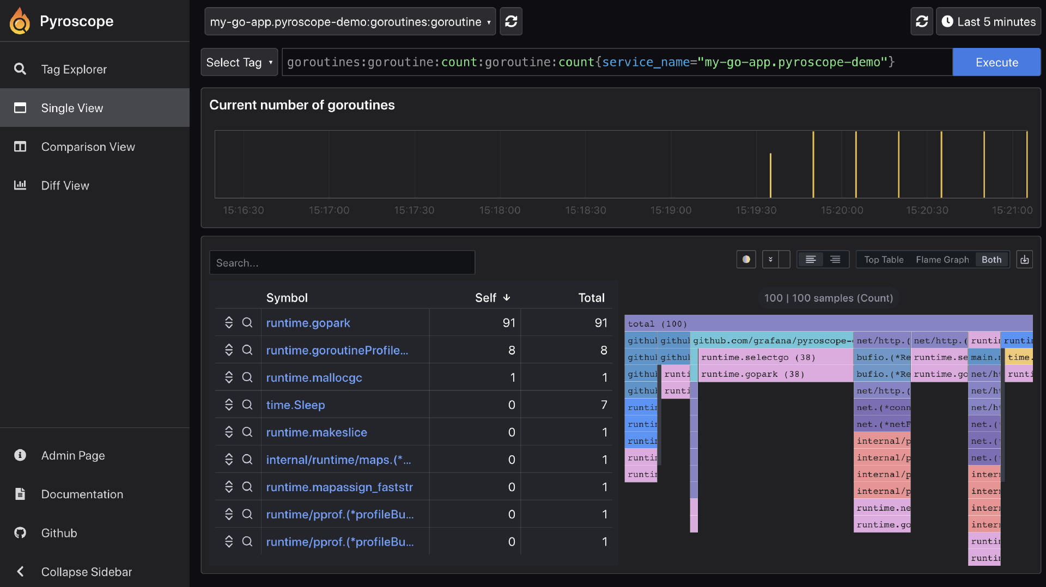Click the refresh data icon beside Last 5 minutes
The width and height of the screenshot is (1046, 587).
(x=921, y=22)
